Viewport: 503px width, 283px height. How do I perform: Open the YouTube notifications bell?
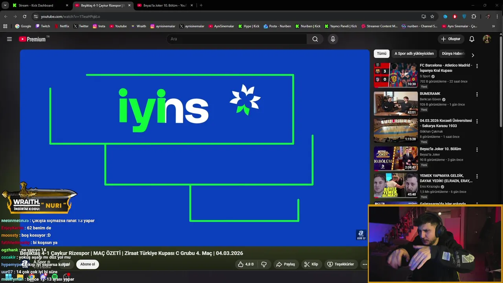click(472, 39)
